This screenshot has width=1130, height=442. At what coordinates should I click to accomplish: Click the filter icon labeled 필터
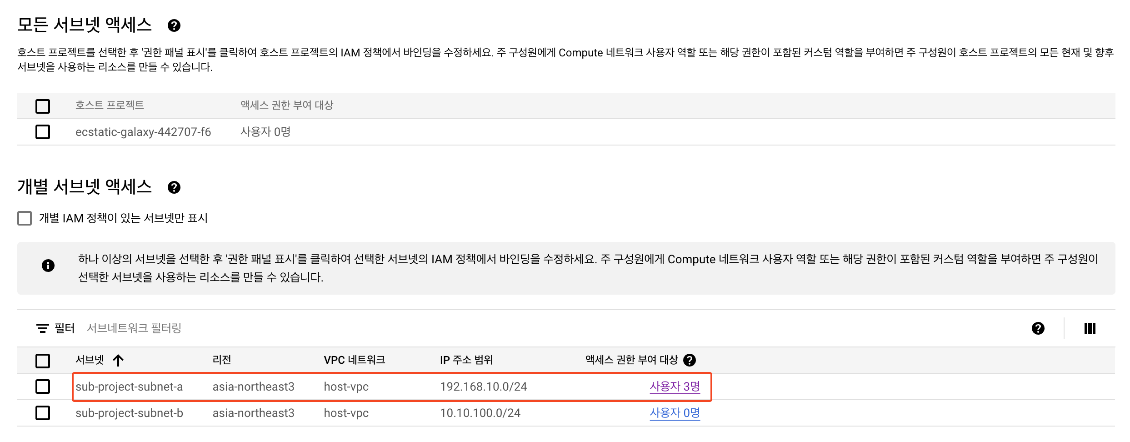[x=43, y=328]
